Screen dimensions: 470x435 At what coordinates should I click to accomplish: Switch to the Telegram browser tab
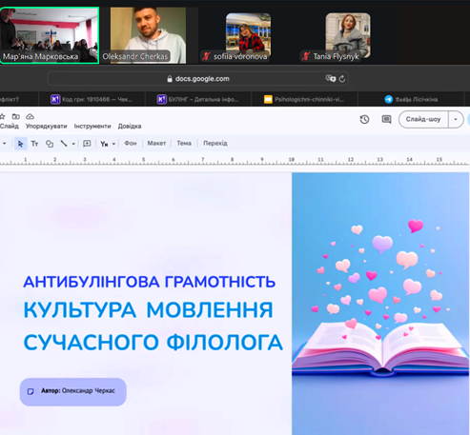tap(411, 99)
